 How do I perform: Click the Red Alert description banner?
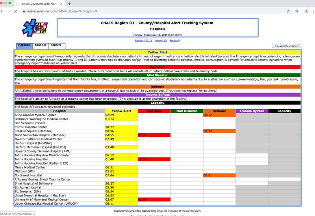coord(157,67)
